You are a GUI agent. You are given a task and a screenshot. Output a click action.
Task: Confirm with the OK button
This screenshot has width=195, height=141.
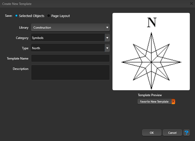(x=152, y=133)
